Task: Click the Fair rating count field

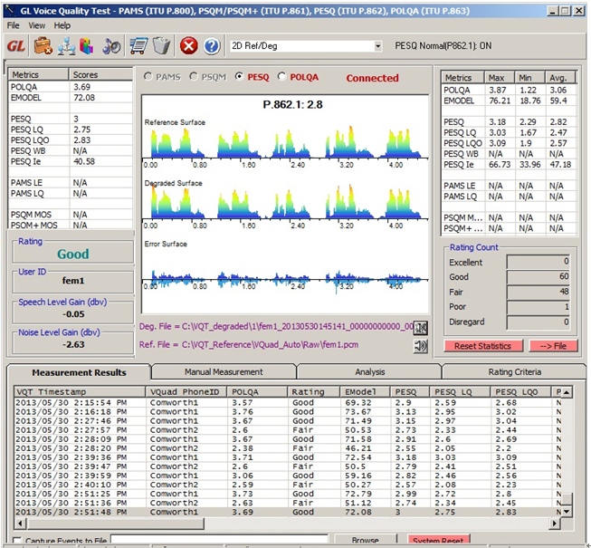Action: pos(539,292)
